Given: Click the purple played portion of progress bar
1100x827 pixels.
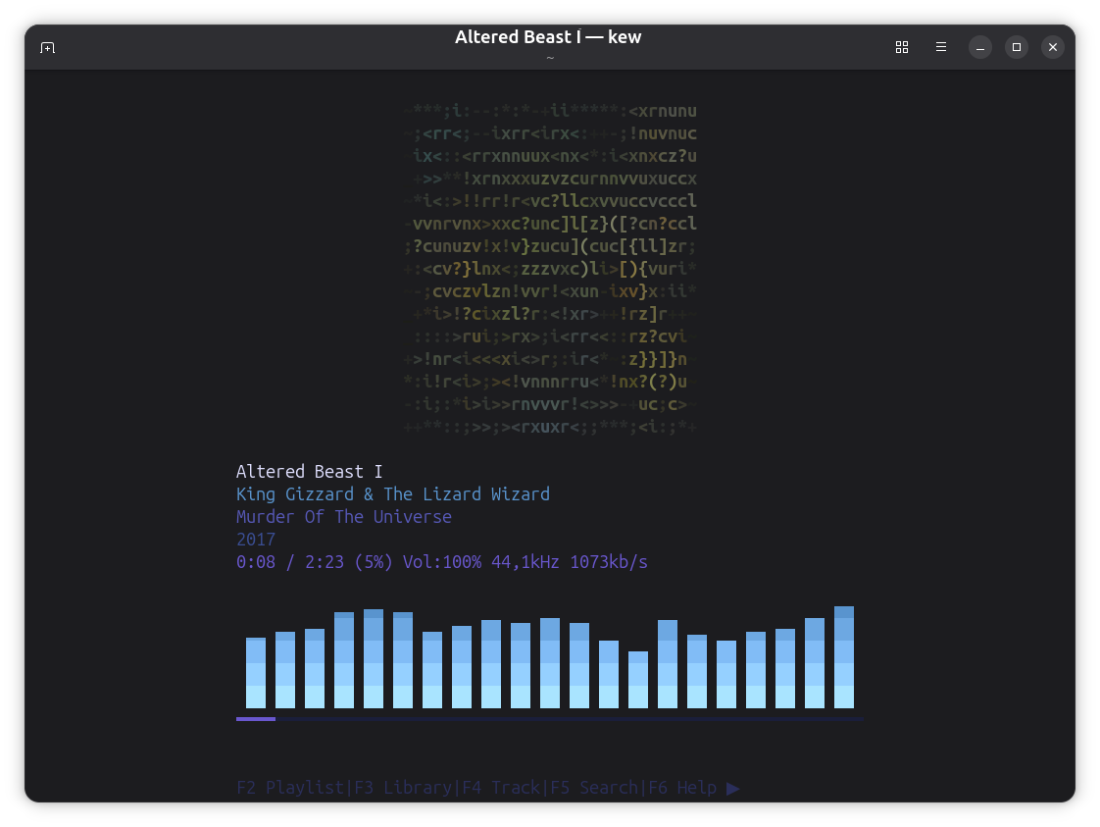Looking at the screenshot, I should pyautogui.click(x=255, y=719).
